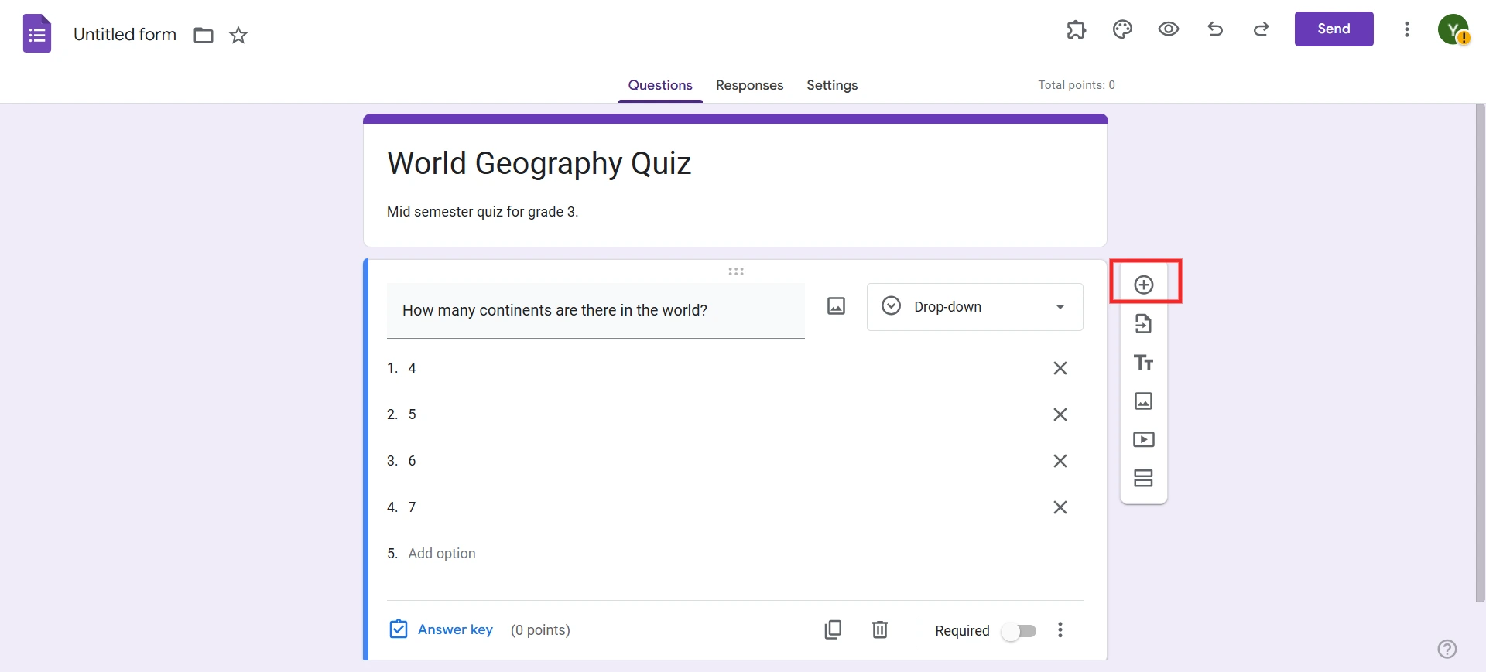Duplicate the continents question

click(x=834, y=630)
